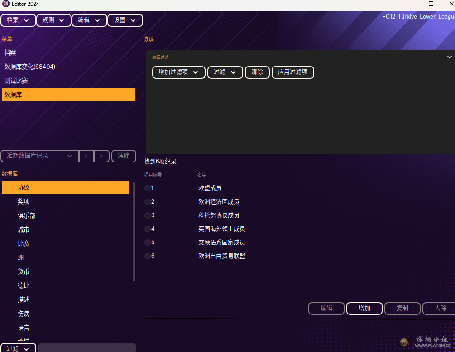Open the 设置 menu
The width and height of the screenshot is (455, 352).
[125, 20]
